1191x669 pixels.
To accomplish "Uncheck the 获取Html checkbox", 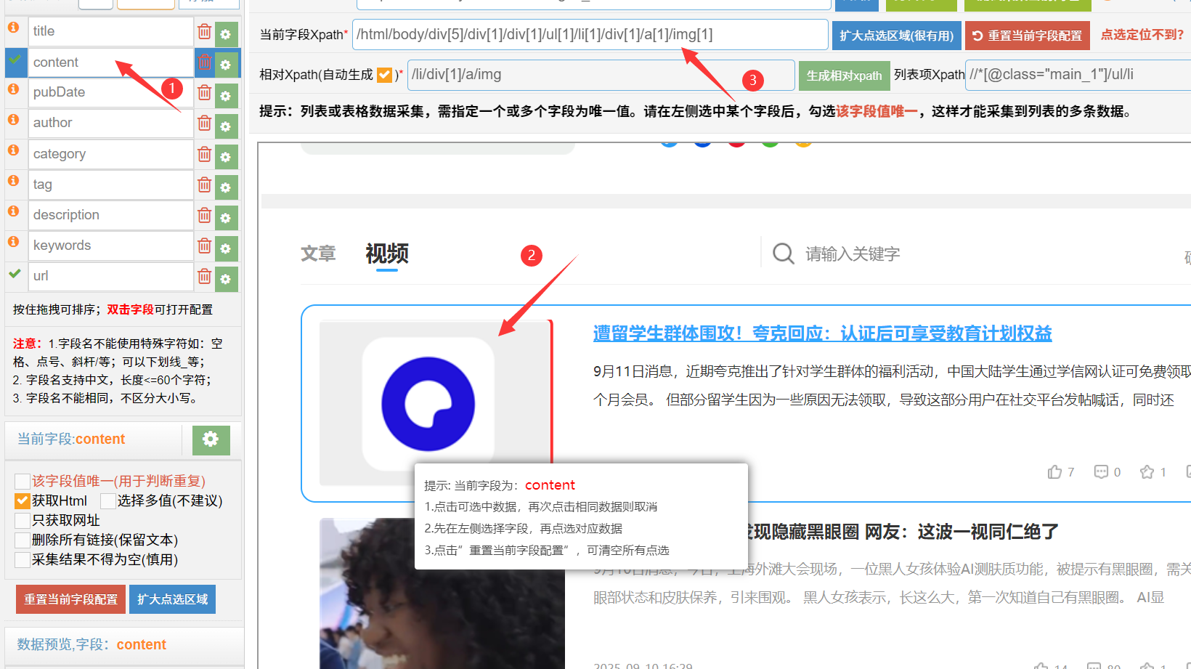I will click(23, 501).
